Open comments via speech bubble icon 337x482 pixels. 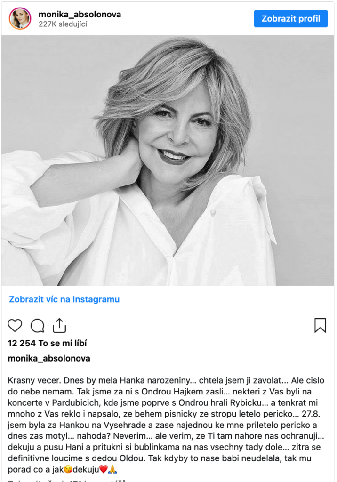[37, 326]
